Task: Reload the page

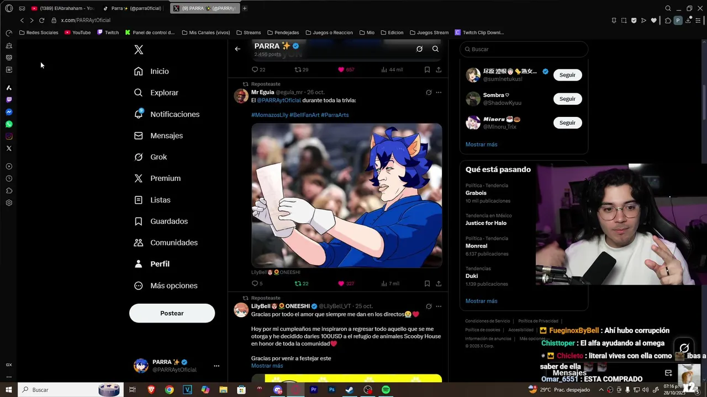Action: (41, 20)
